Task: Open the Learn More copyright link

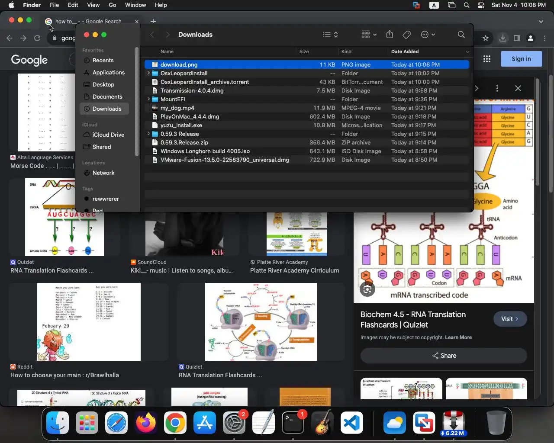Action: coord(458,337)
